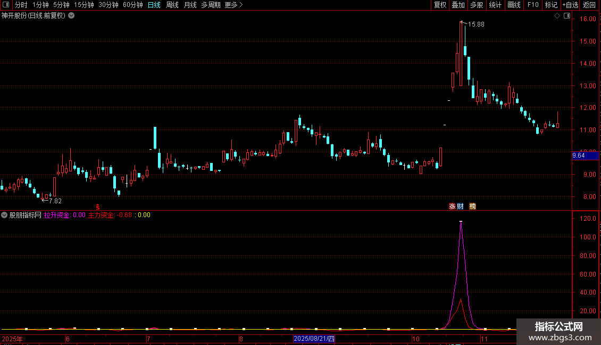The image size is (601, 345).
Task: Select the 60分钟 period tab
Action: pos(132,5)
